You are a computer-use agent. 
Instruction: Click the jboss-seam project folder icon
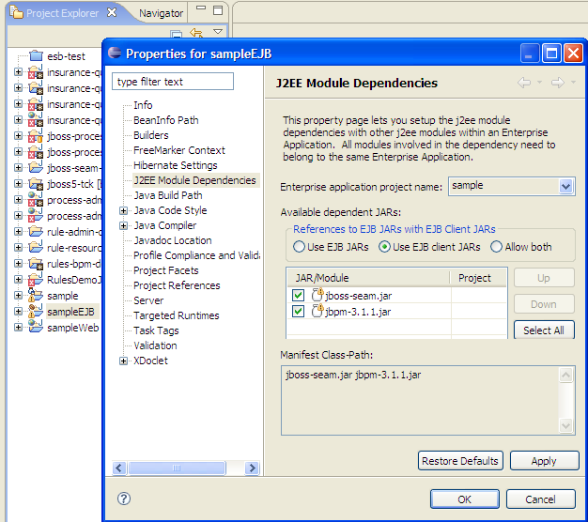[36, 167]
